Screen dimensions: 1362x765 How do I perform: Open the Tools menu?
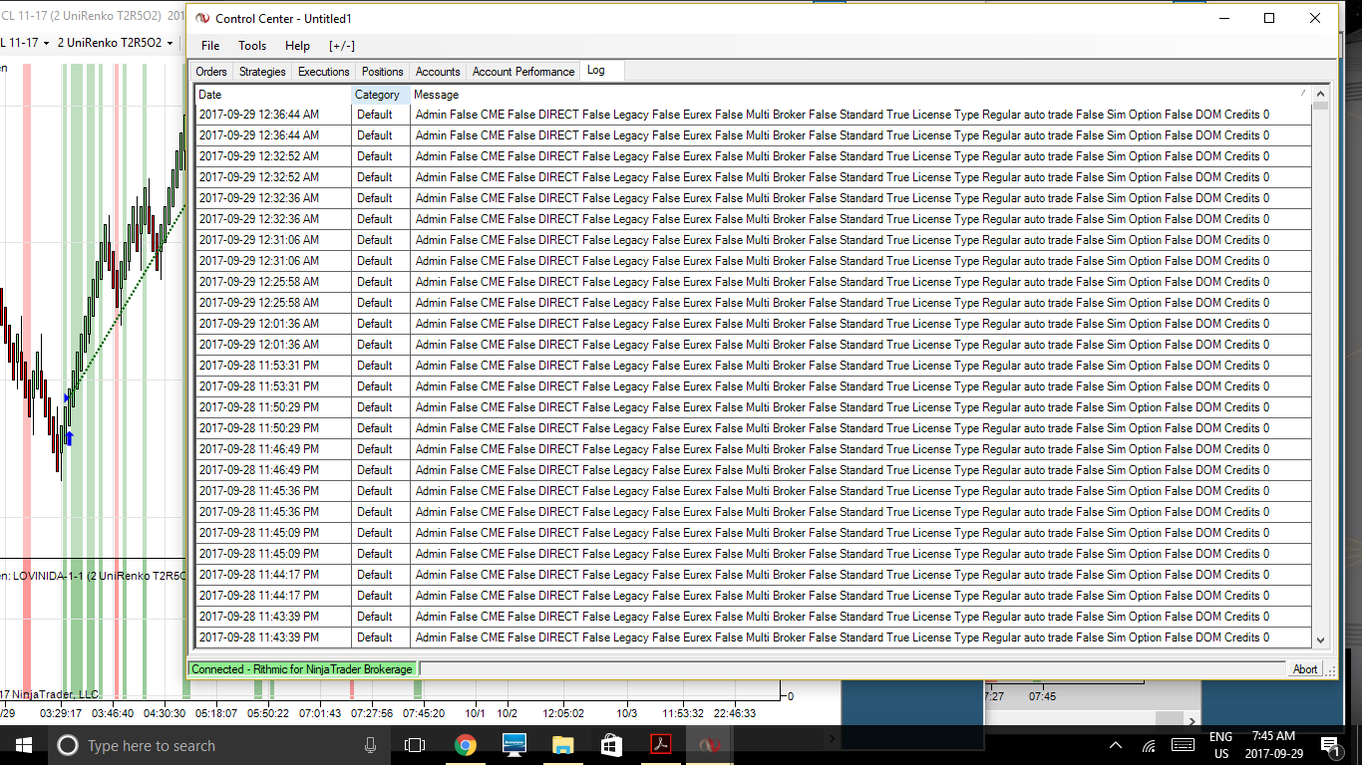[x=252, y=46]
